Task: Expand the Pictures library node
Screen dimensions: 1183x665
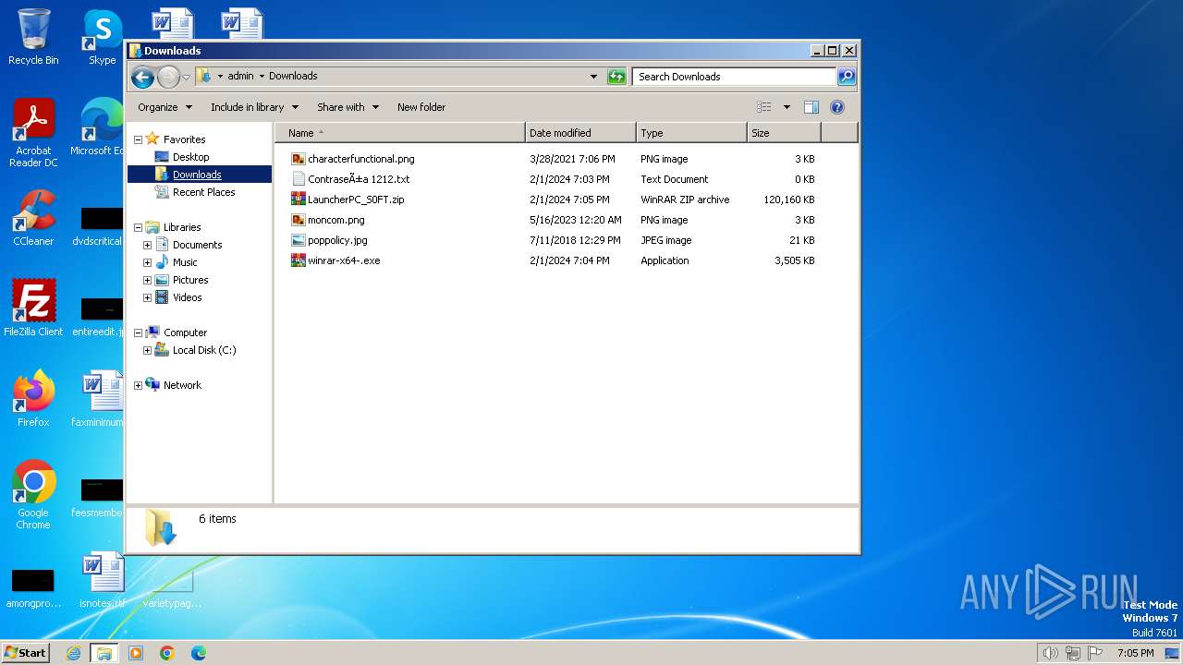Action: point(147,281)
